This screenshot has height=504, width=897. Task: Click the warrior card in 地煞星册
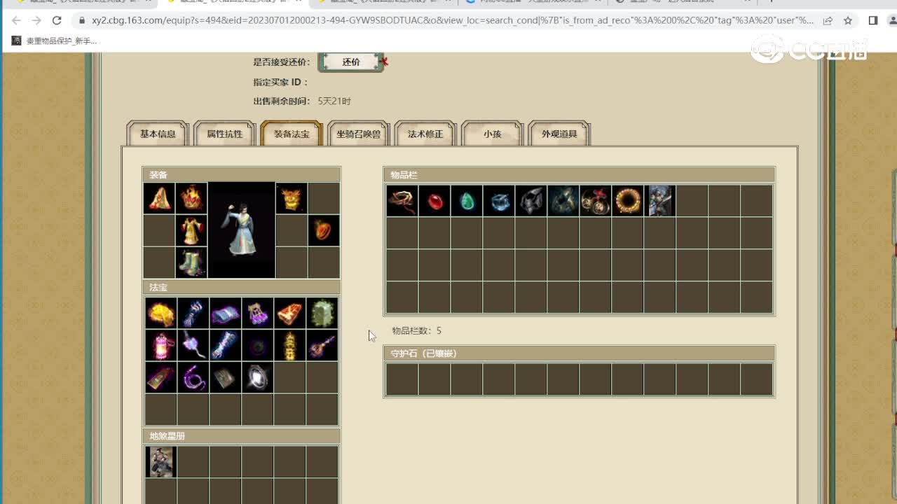pyautogui.click(x=160, y=462)
